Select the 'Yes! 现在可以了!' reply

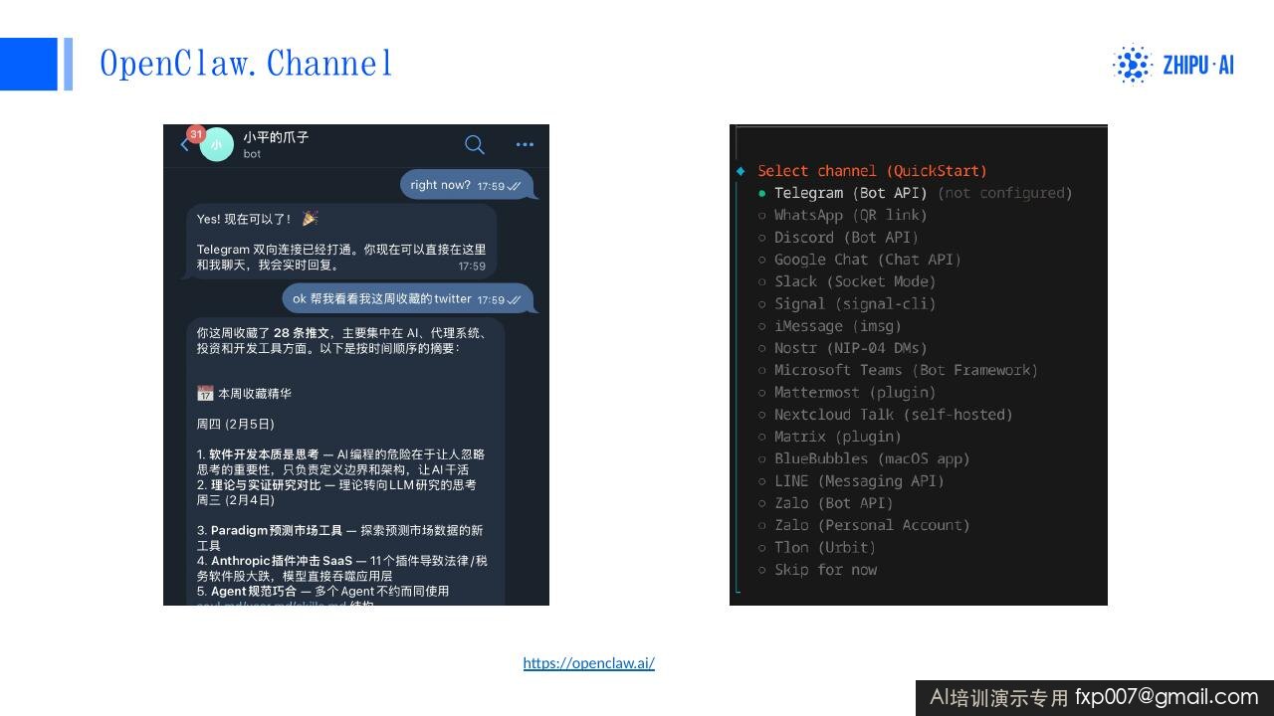click(341, 242)
